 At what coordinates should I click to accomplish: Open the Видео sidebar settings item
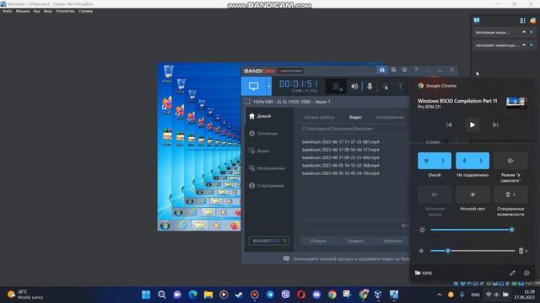pos(263,151)
